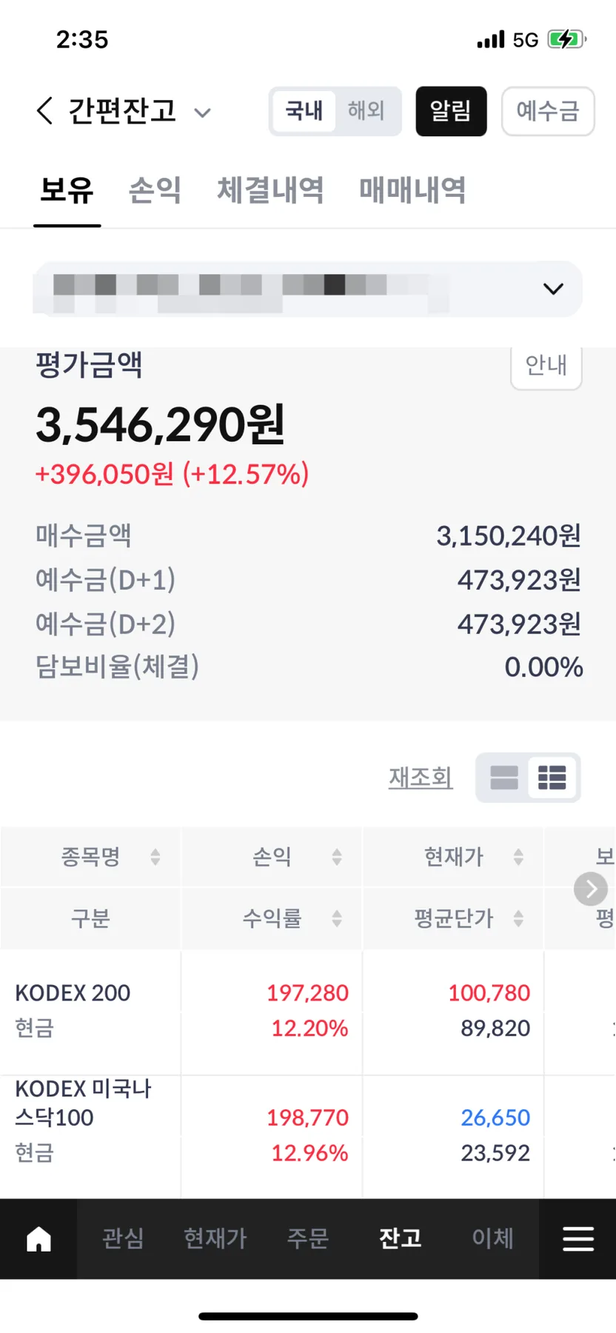Image resolution: width=616 pixels, height=1333 pixels.
Task: Switch the toggle to 해외
Action: (366, 111)
